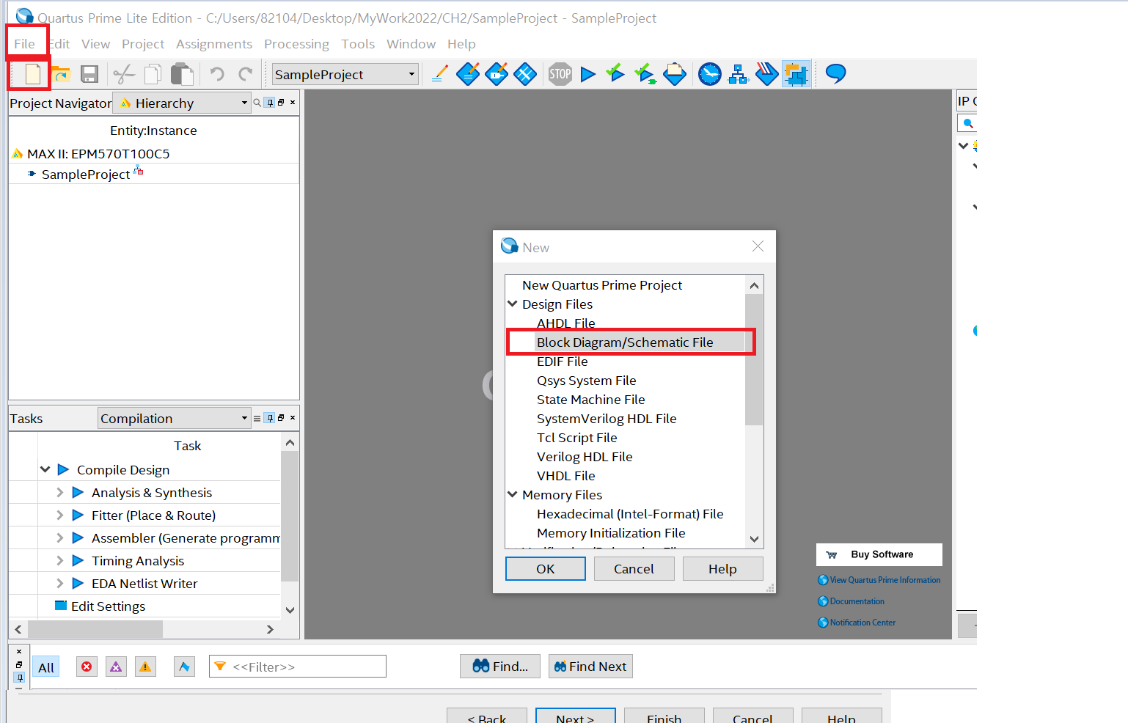
Task: Start Analysis & Synthesis icon with green dot
Action: coord(645,74)
